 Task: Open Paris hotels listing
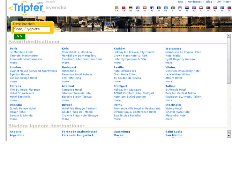coord(13,49)
